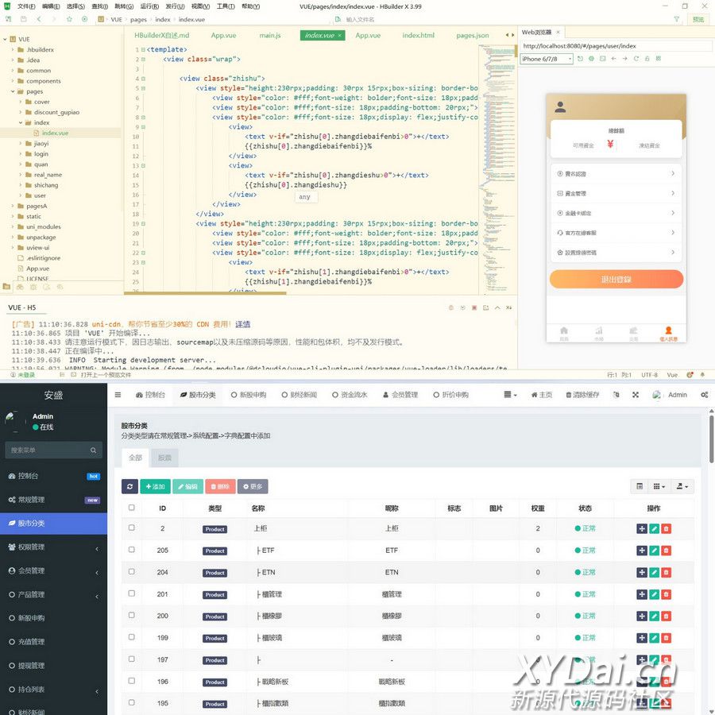Open the iPhone 6/7/8 device dropdown
The height and width of the screenshot is (715, 715).
click(547, 59)
